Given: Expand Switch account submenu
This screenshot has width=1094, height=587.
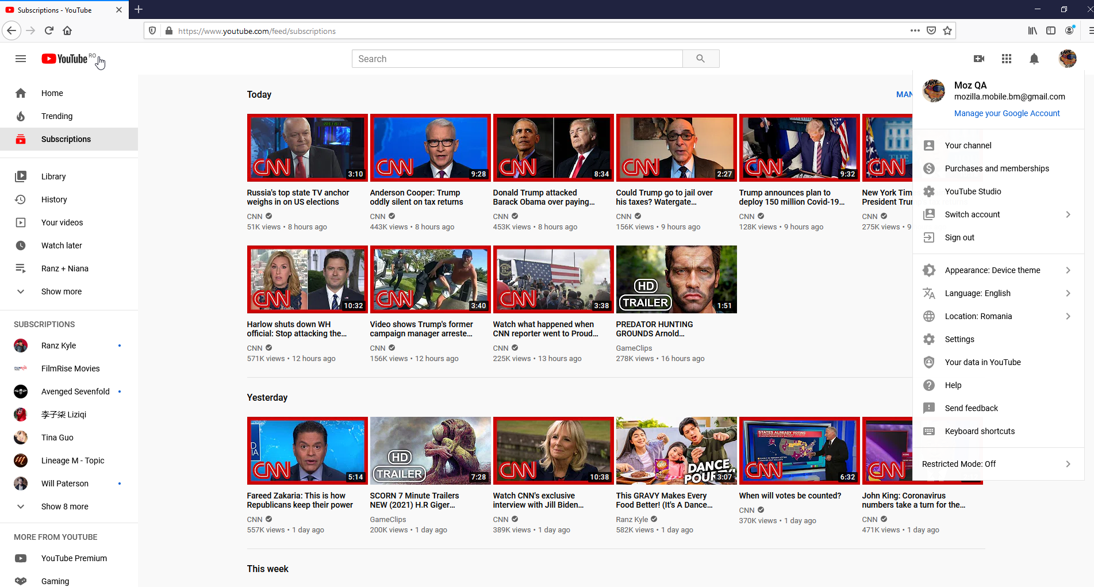Looking at the screenshot, I should (999, 214).
